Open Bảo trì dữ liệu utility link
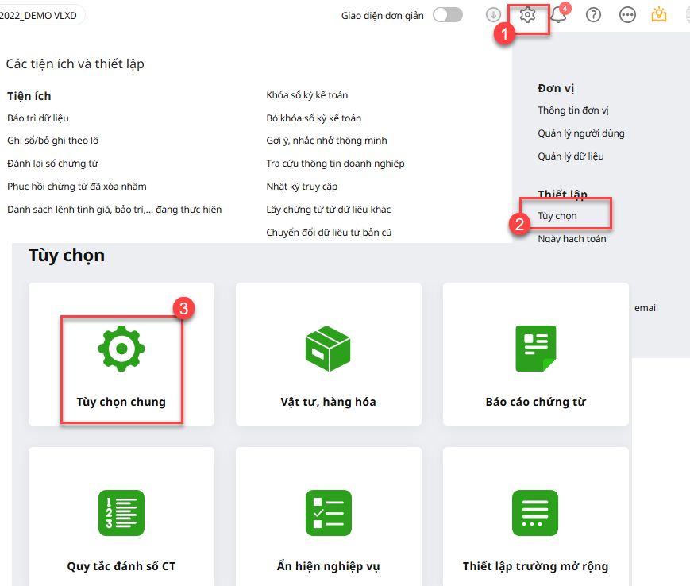The height and width of the screenshot is (586, 690). pyautogui.click(x=38, y=118)
